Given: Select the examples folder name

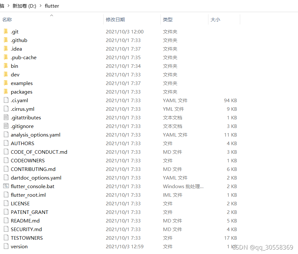Looking at the screenshot, I should tap(22, 83).
